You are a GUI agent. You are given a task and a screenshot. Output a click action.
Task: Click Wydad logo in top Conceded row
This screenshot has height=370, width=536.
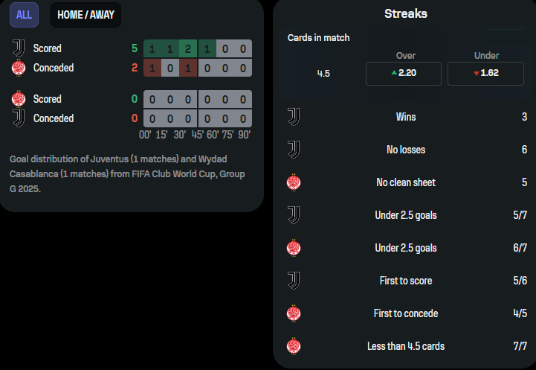point(19,68)
